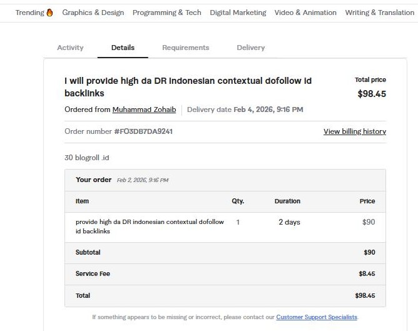Screen dimensions: 418x331
Task: Open the Writing & Translation category
Action: click(x=379, y=13)
